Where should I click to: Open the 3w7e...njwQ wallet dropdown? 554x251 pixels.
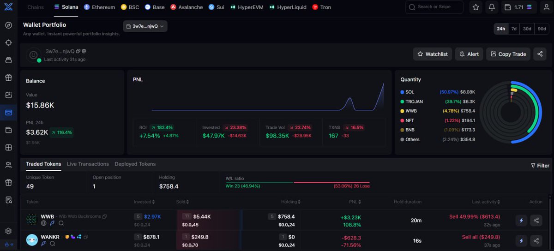click(x=145, y=26)
